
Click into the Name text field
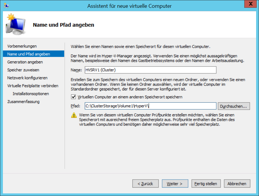(x=151, y=70)
